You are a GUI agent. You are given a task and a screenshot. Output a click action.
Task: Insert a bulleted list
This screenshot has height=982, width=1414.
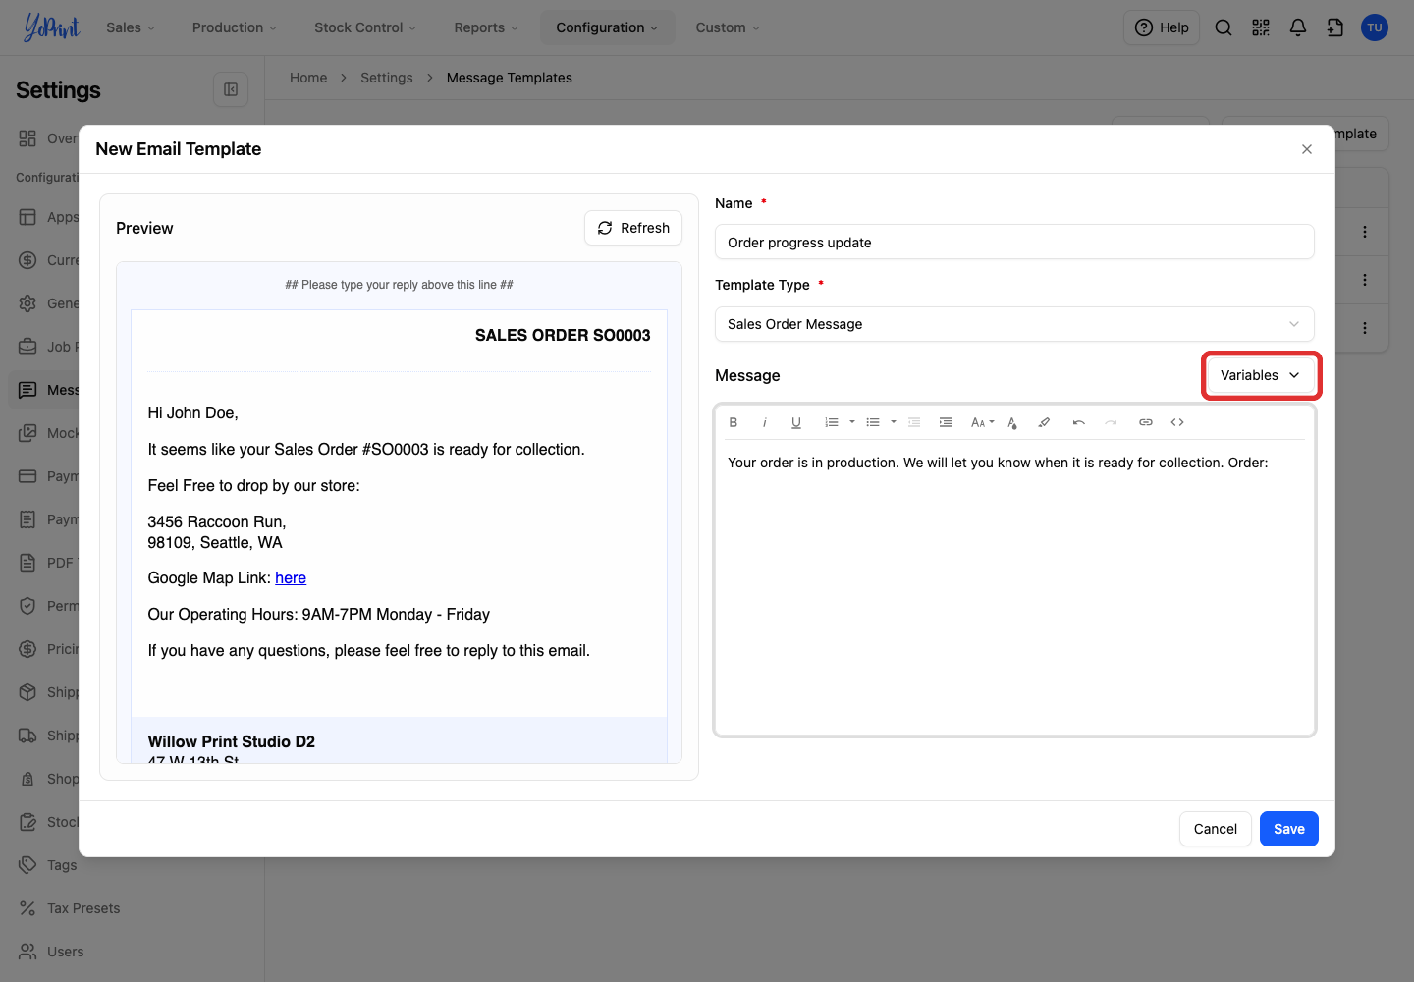tap(873, 422)
